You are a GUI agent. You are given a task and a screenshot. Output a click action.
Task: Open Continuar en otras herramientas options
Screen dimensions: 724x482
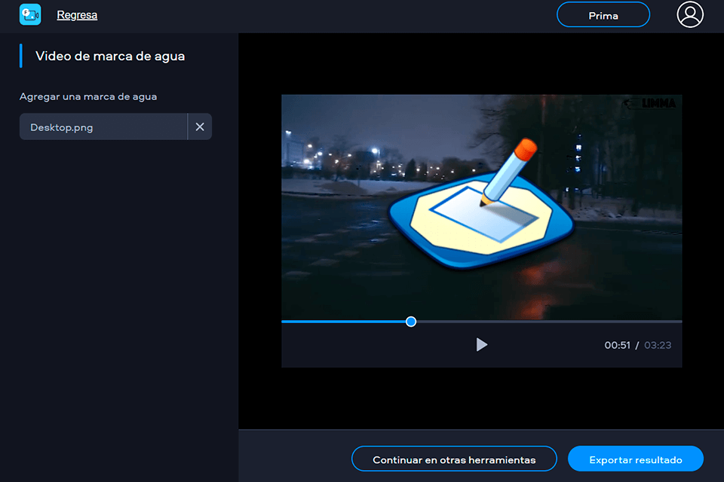point(454,459)
